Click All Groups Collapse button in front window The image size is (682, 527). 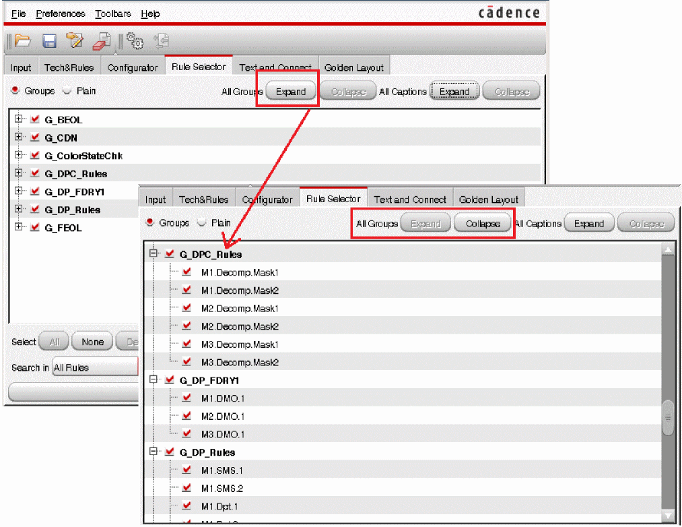pos(483,224)
